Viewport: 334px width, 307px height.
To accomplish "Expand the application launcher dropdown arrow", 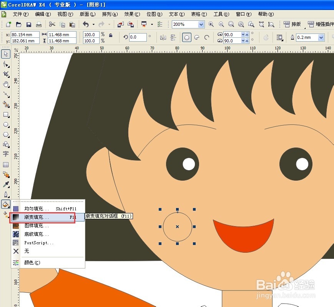I will coord(152,25).
